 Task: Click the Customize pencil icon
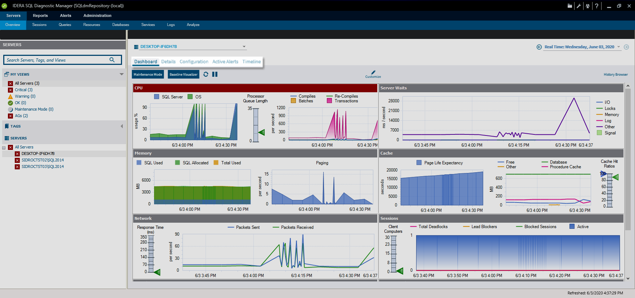pos(373,73)
